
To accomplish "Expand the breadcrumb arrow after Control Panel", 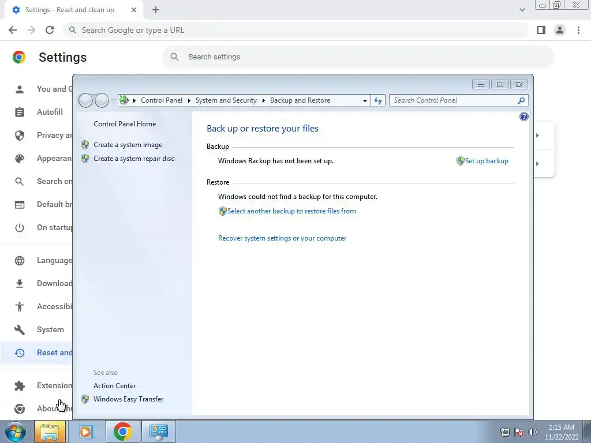I will click(x=189, y=100).
